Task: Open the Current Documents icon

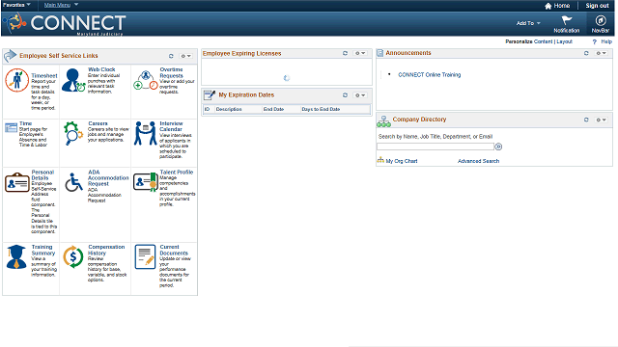Action: point(145,257)
